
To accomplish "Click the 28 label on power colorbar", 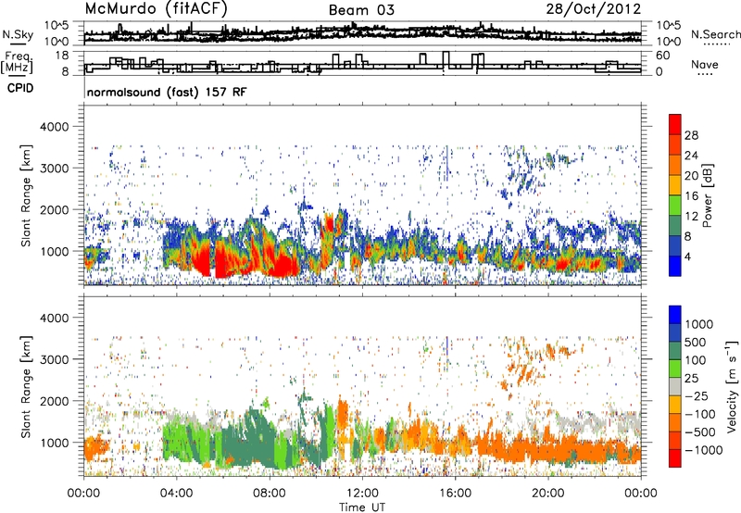I will [691, 135].
